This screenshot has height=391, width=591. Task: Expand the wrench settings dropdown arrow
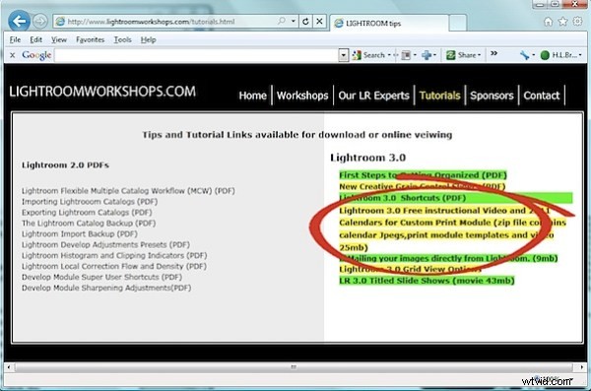(534, 55)
